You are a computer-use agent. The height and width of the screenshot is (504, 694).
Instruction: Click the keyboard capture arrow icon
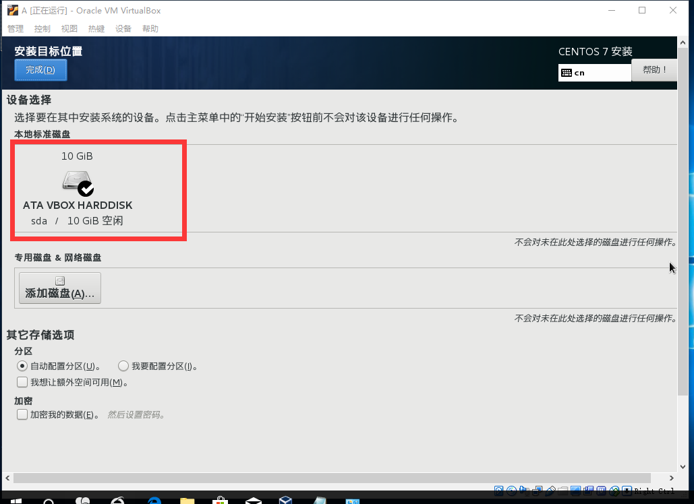(x=627, y=491)
